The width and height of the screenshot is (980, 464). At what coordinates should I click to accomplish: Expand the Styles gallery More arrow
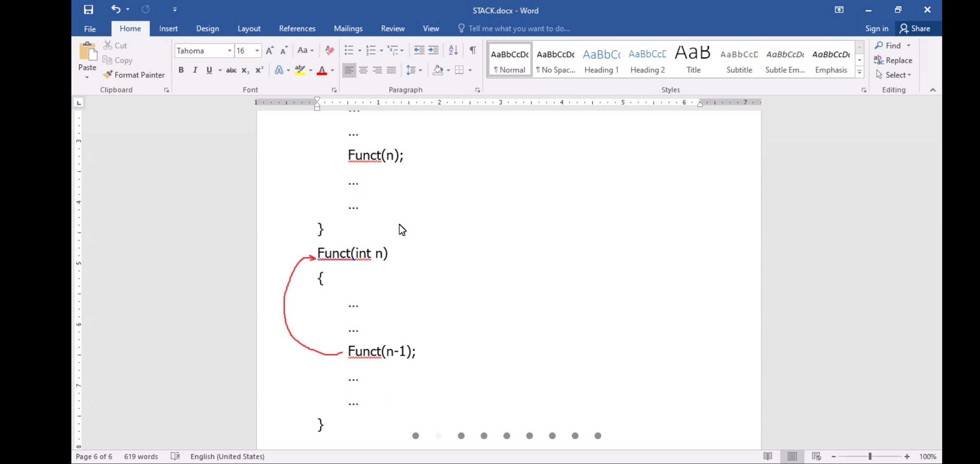pos(860,73)
